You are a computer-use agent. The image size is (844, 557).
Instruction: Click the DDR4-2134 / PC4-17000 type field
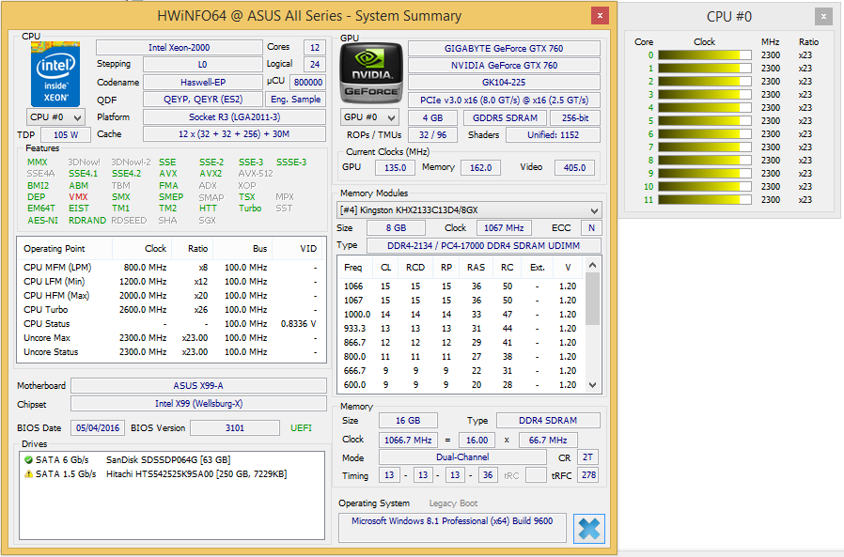484,245
